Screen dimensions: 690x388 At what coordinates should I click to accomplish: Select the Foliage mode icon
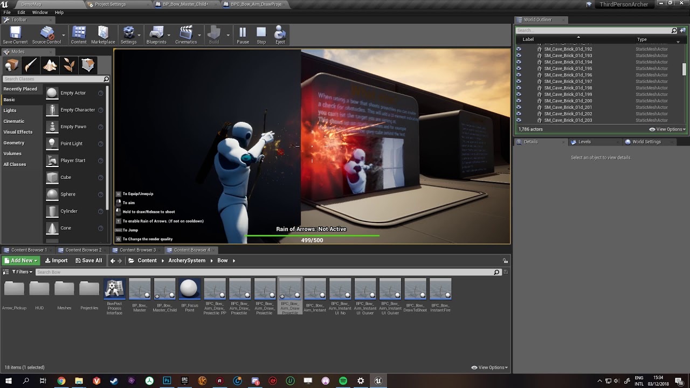click(69, 65)
